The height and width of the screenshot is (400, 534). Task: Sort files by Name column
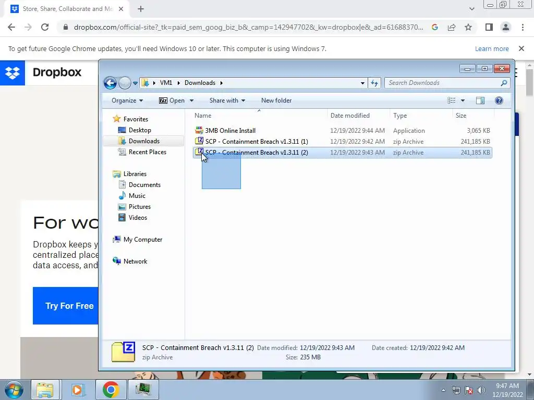[x=203, y=116]
